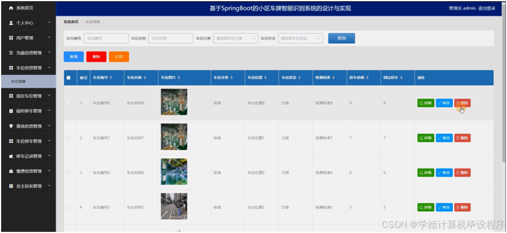Click the icon beside 离场信息管理
507x233 pixels.
pyautogui.click(x=11, y=126)
